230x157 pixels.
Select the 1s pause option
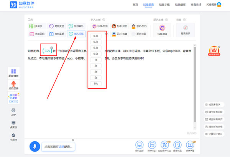(x=96, y=60)
